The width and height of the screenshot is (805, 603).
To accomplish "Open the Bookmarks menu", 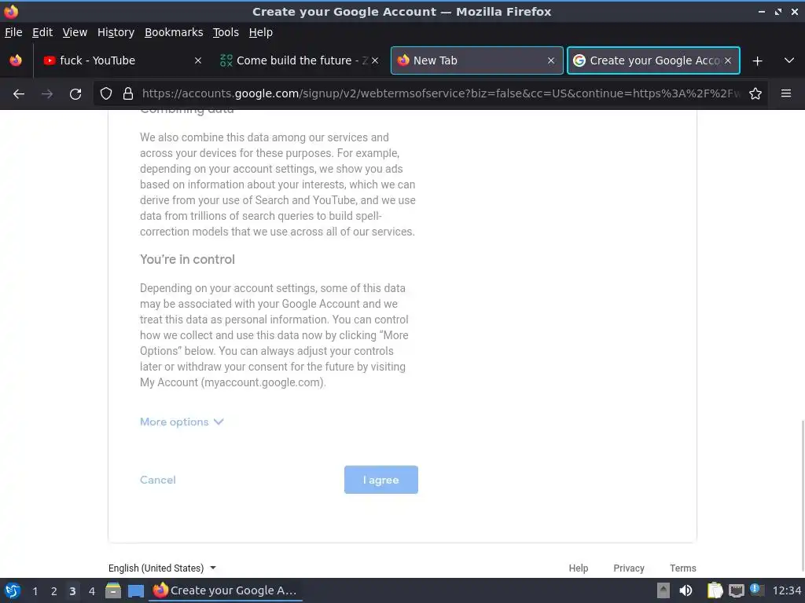I will click(174, 32).
